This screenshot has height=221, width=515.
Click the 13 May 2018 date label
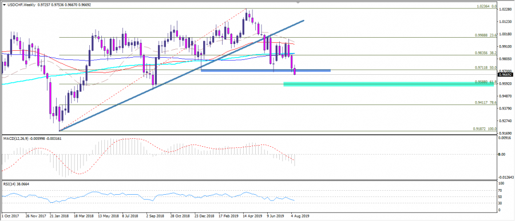pos(109,216)
